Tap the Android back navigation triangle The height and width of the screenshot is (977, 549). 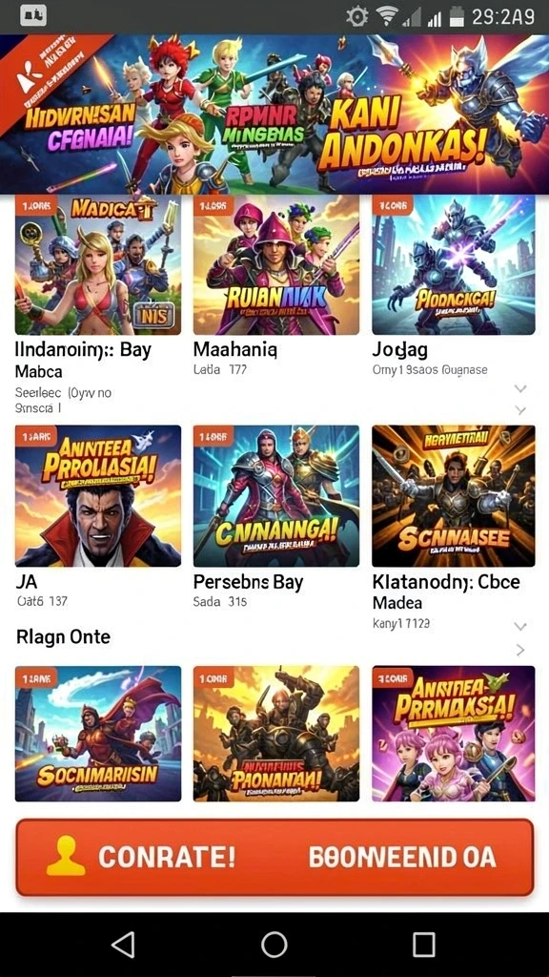(123, 945)
